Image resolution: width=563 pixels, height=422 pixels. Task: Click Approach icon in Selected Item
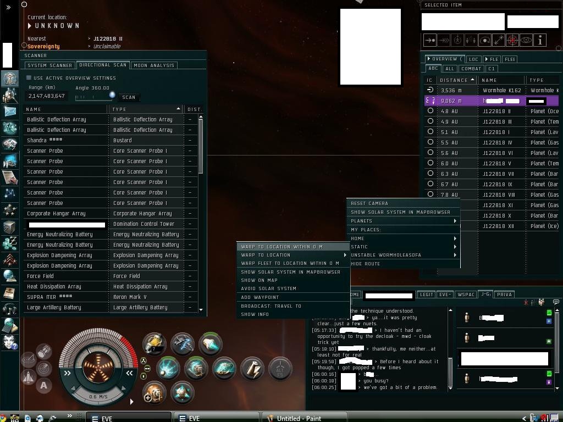[430, 40]
